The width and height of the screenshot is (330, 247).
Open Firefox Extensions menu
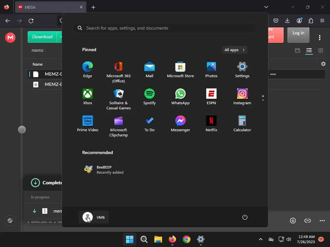tap(311, 21)
